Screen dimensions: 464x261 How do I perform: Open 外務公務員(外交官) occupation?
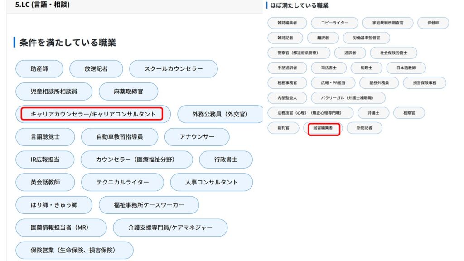pos(220,114)
